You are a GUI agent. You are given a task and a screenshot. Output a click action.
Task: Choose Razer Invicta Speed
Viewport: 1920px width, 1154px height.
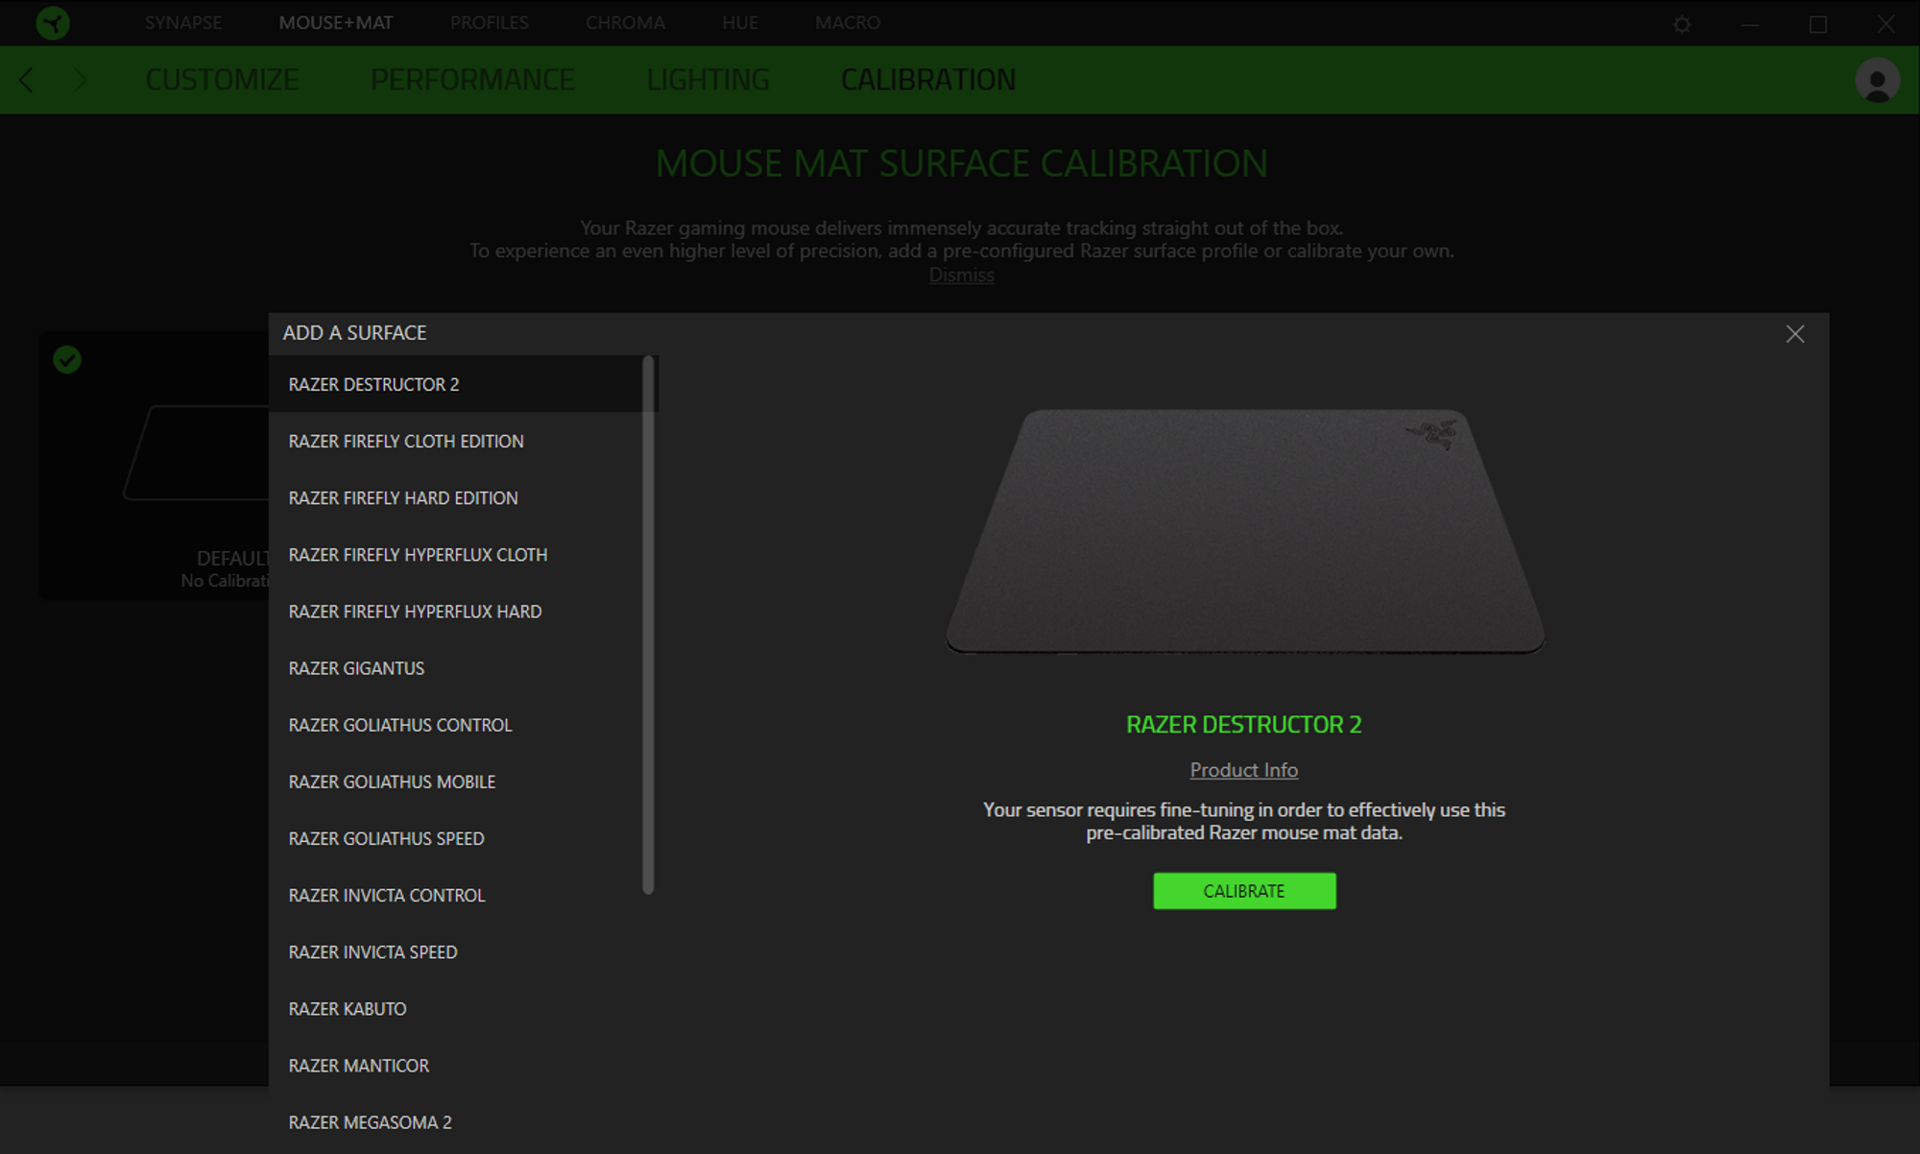click(456, 951)
